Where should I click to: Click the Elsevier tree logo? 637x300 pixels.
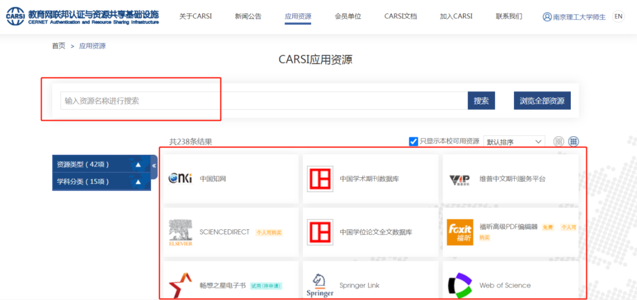[x=180, y=232]
